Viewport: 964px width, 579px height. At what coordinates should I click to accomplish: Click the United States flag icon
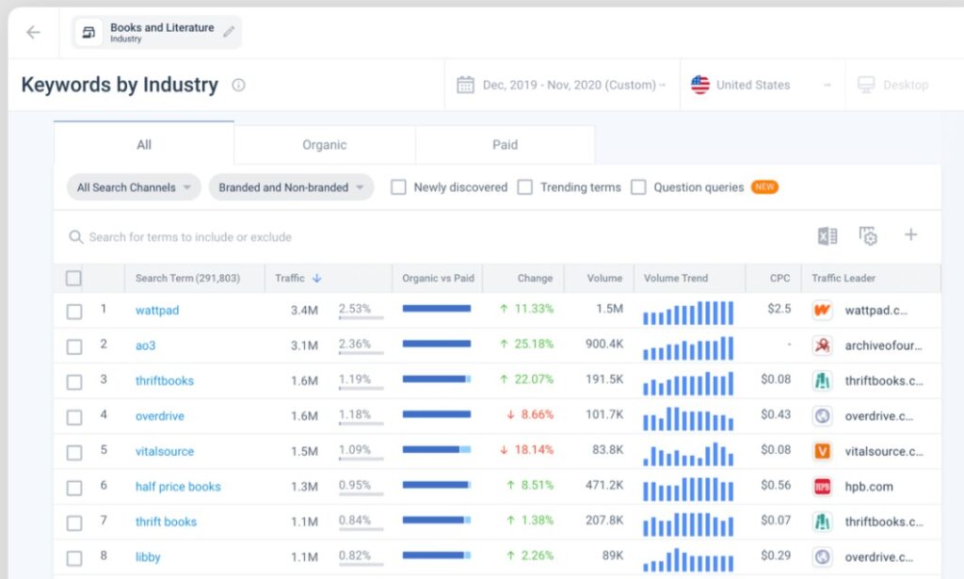point(699,84)
